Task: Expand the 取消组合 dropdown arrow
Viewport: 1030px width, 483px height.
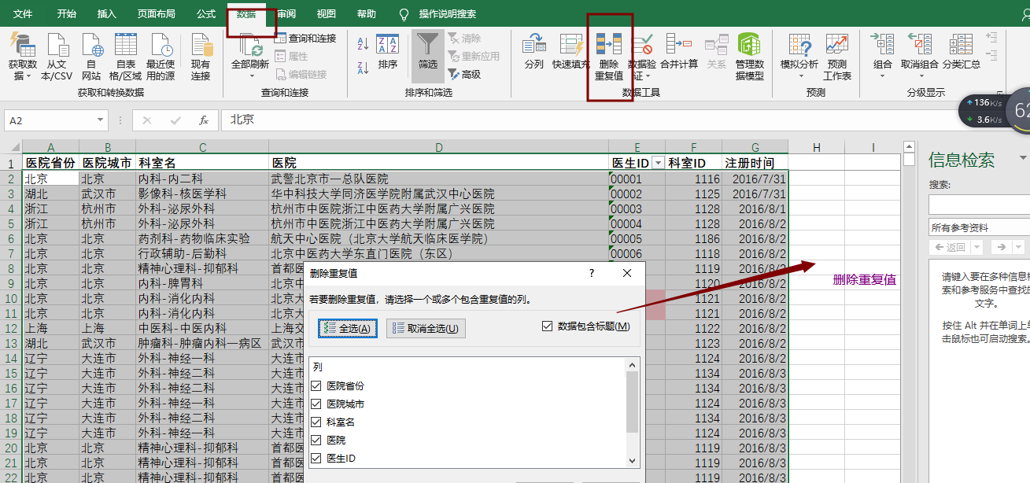Action: pos(920,76)
